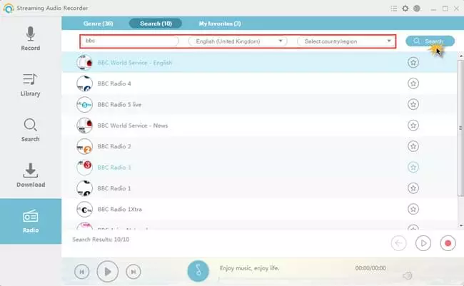Start recording with red record button

(448, 243)
